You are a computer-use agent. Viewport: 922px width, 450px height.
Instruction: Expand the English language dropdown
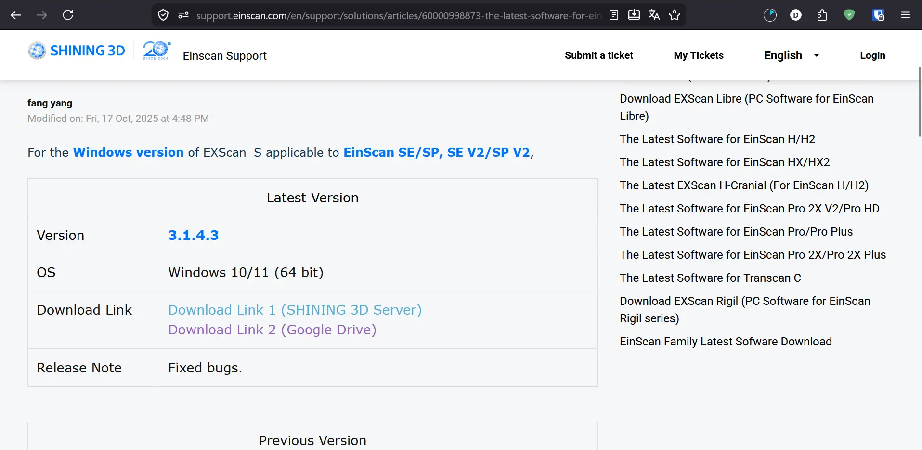tap(792, 55)
